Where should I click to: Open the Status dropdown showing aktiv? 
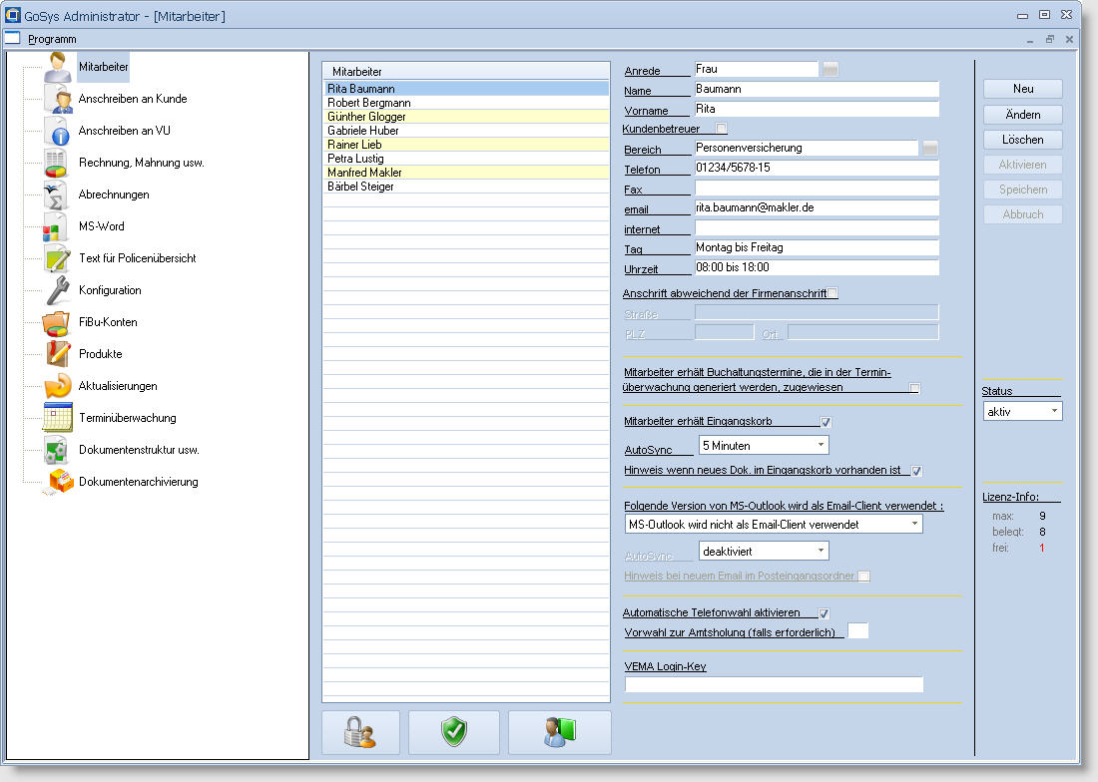(x=1022, y=411)
